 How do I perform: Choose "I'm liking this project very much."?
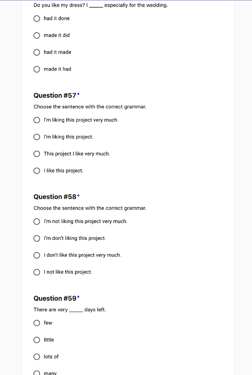[37, 120]
